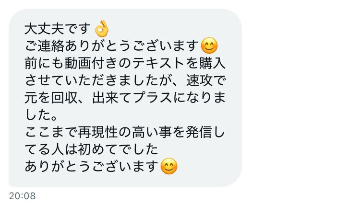Click the word プラス in the message
The image size is (360, 204).
click(x=152, y=98)
